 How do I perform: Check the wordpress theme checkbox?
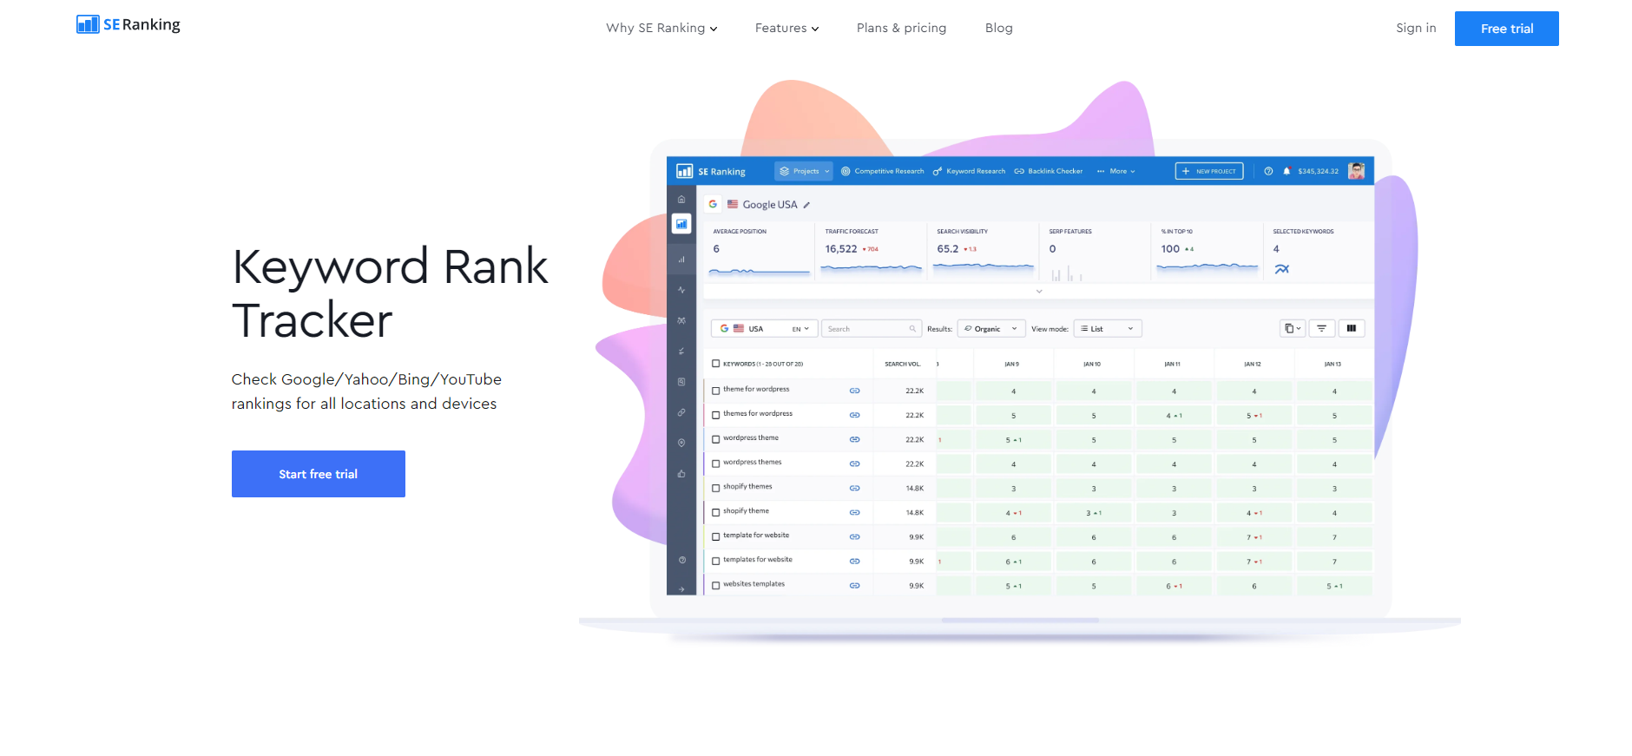point(715,439)
